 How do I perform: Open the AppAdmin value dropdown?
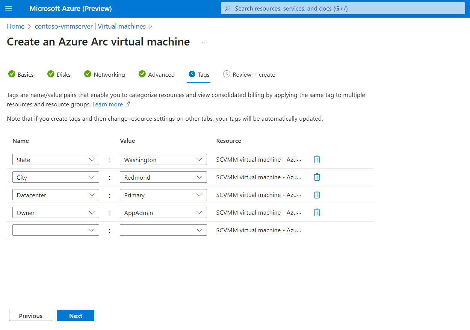click(163, 212)
